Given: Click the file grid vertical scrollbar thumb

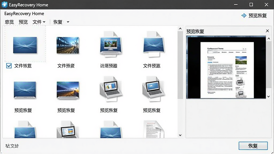Looking at the screenshot, I should click(x=180, y=65).
